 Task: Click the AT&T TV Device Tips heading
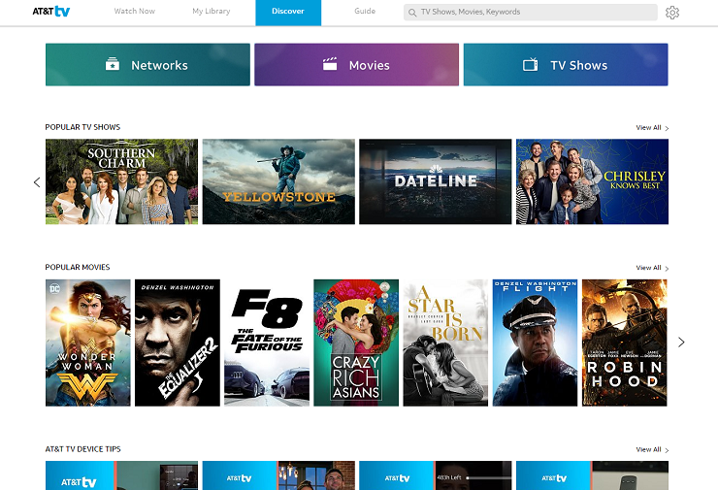pos(82,449)
